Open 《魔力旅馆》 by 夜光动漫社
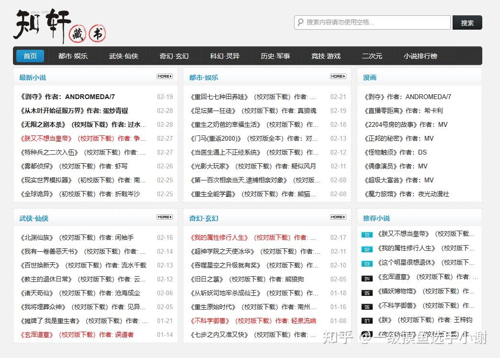Image resolution: width=500 pixels, height=358 pixels. point(407,194)
